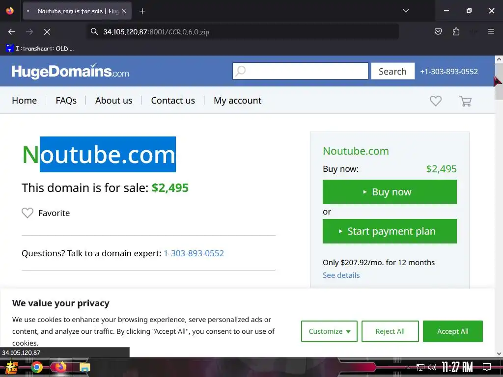
Task: Open the favorites heart icon in navbar
Action: (x=435, y=101)
